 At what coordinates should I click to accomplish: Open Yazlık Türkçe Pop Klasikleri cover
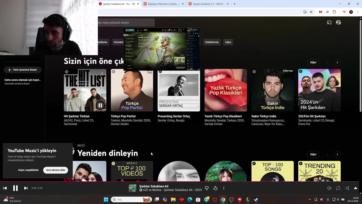pos(226,90)
